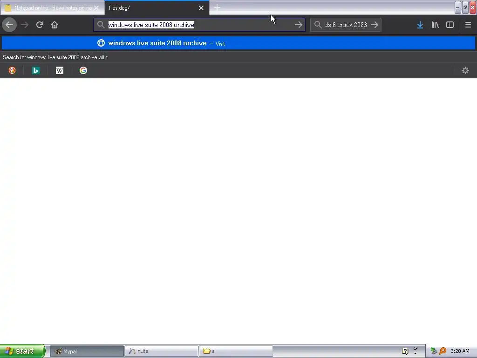The width and height of the screenshot is (477, 358).
Task: Open the home page with house icon
Action: pos(55,25)
